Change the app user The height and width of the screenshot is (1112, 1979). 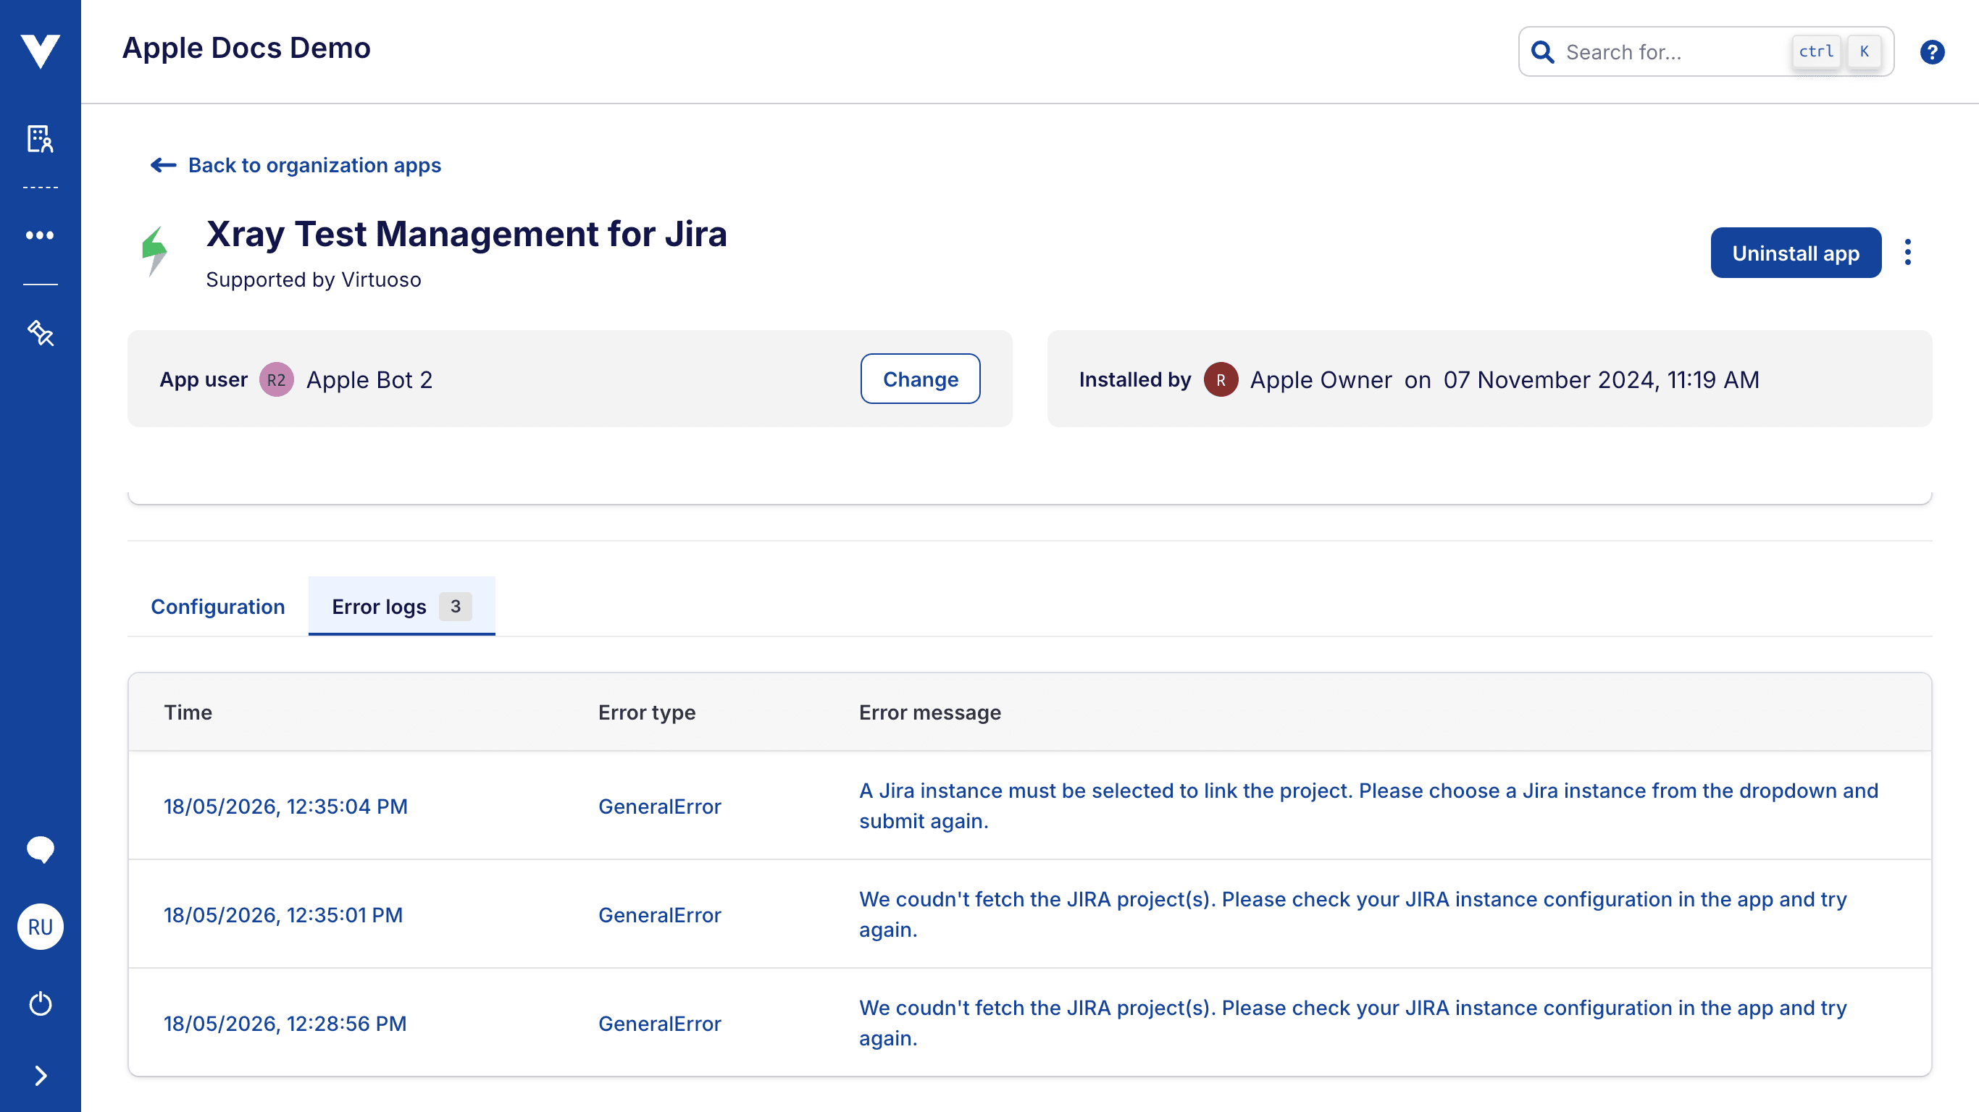(x=921, y=379)
